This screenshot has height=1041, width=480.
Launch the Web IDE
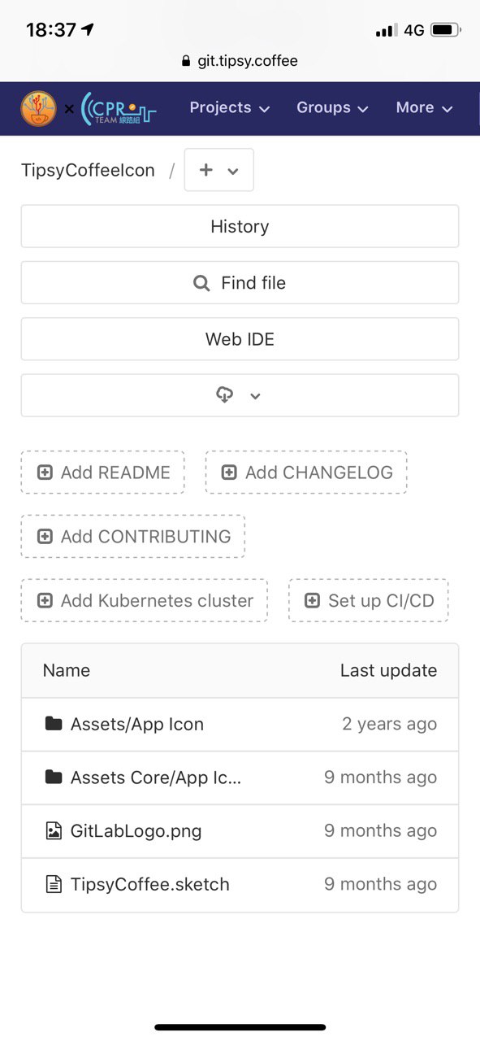tap(240, 339)
